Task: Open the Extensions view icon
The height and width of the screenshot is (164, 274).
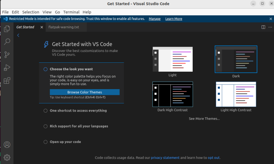Action: click(x=7, y=81)
